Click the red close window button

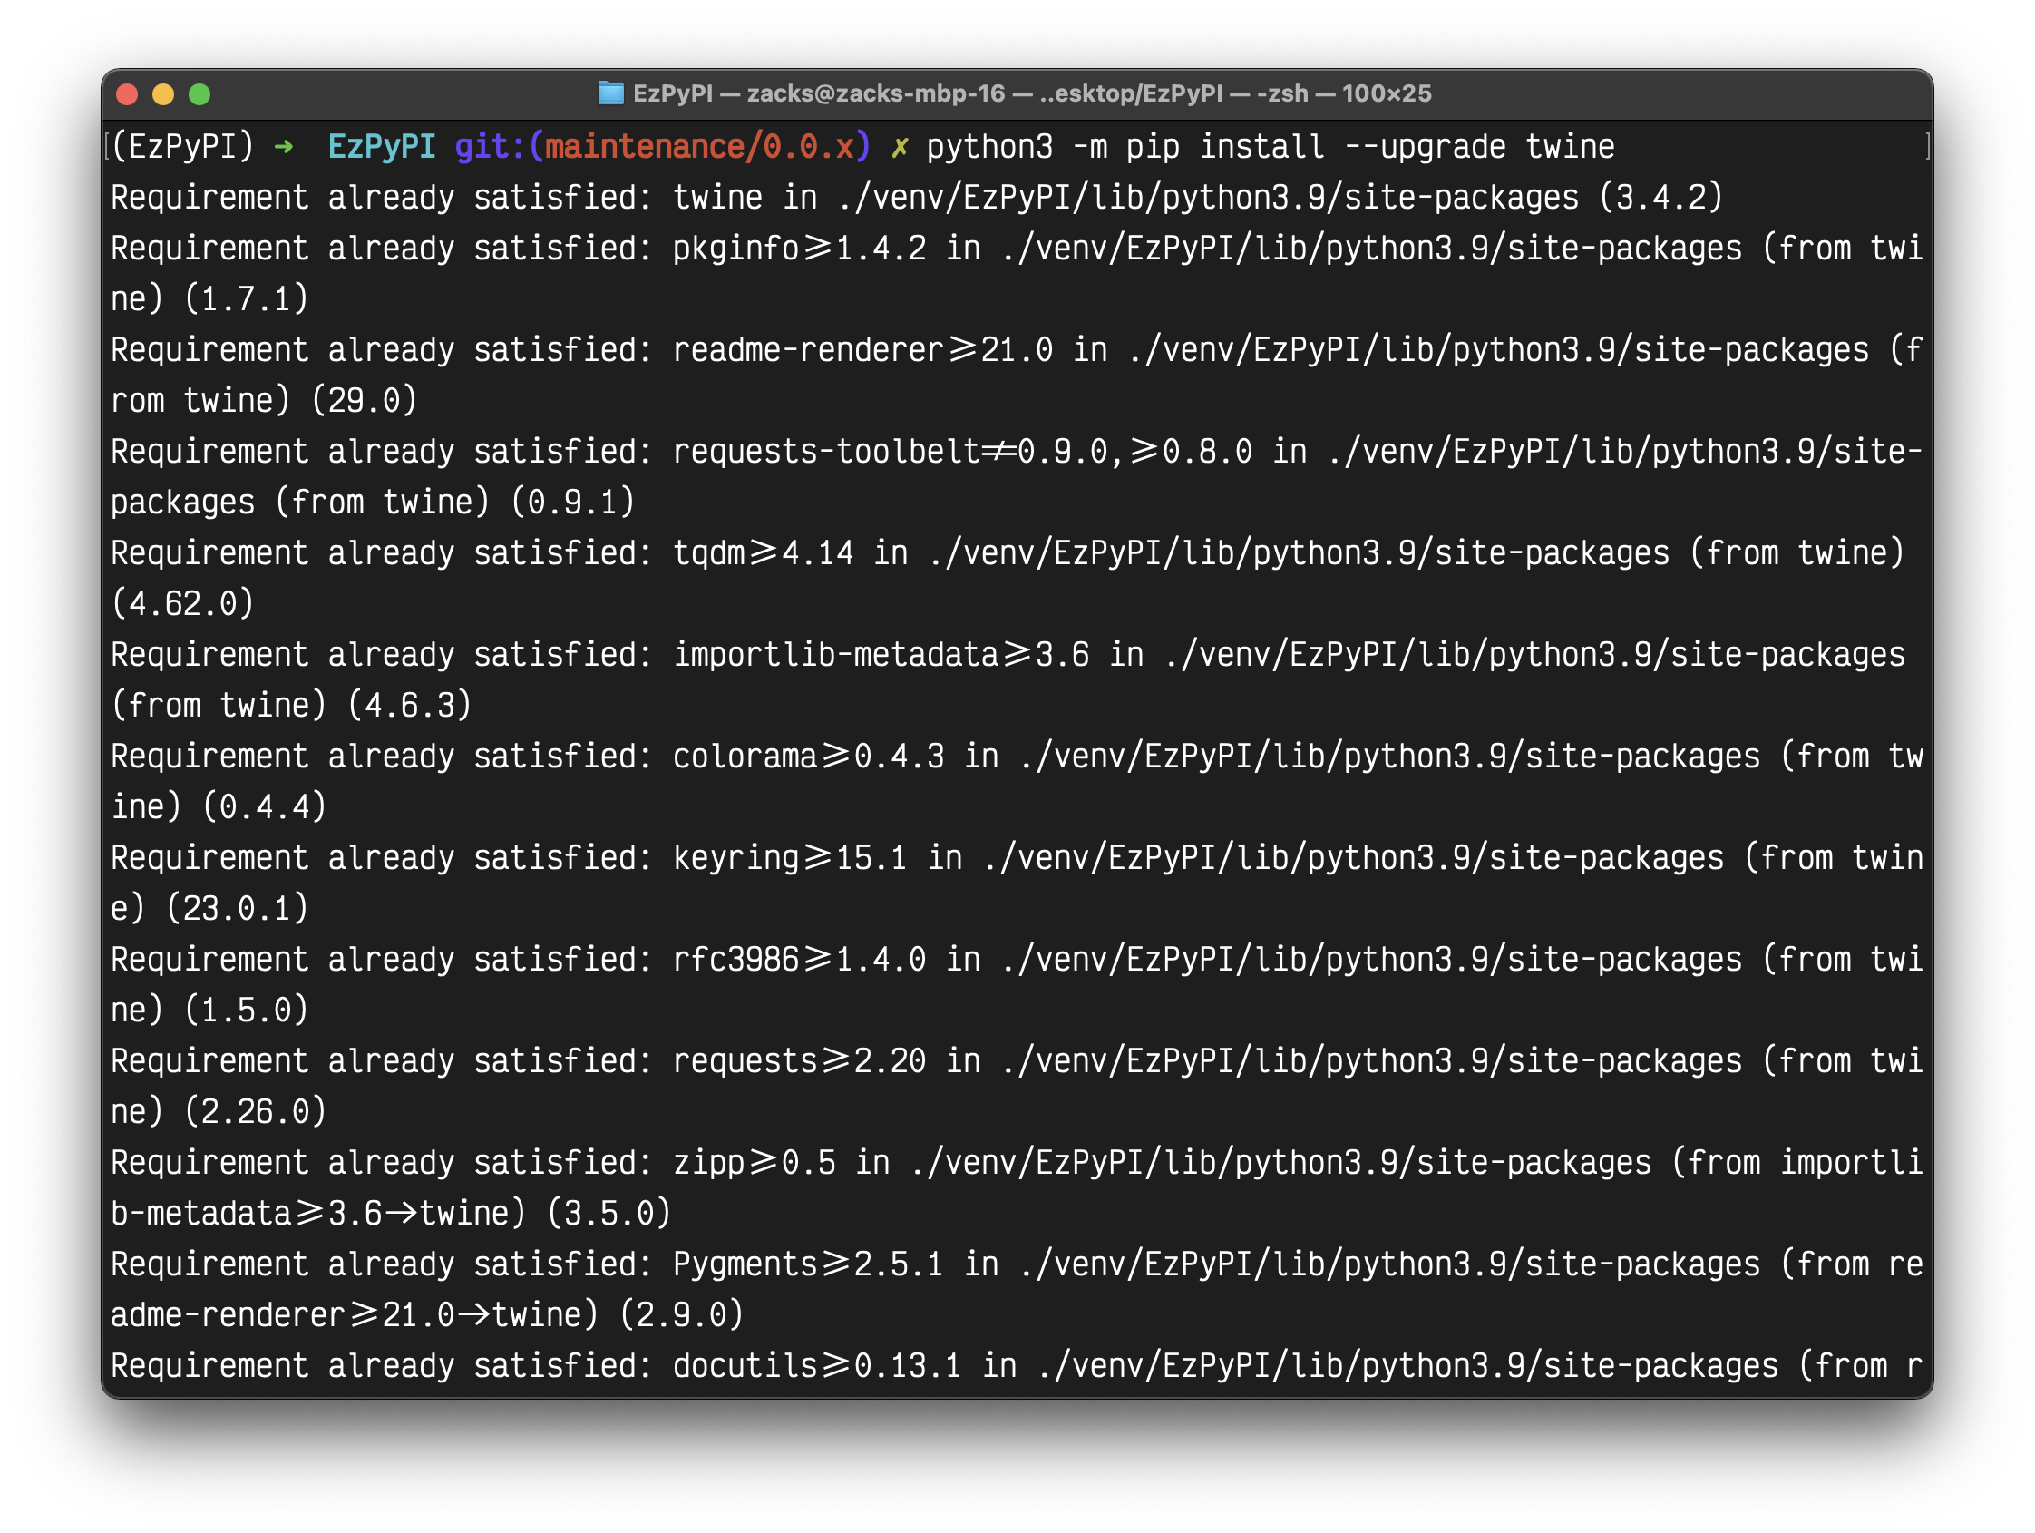click(127, 93)
